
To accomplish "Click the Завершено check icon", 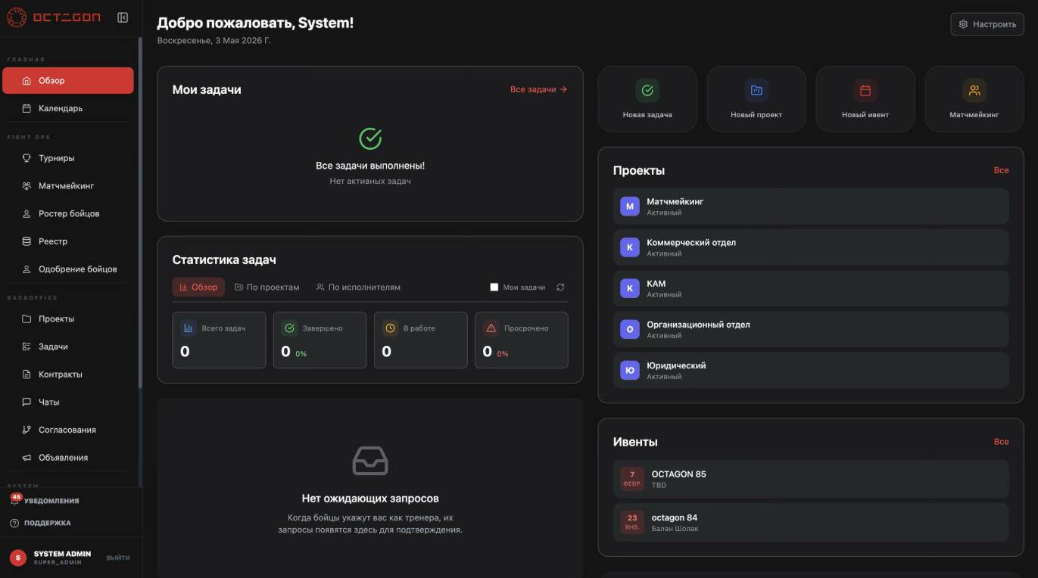I will coord(289,328).
